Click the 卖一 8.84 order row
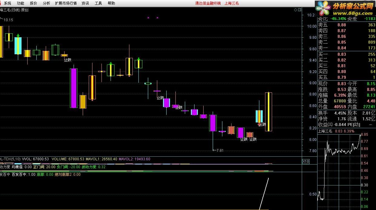The width and height of the screenshot is (376, 210). click(347, 48)
